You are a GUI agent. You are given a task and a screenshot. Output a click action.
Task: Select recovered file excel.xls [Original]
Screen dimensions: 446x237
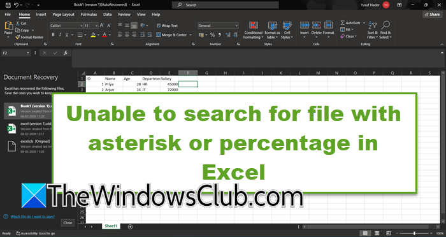[28, 147]
